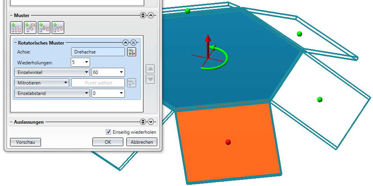The image size is (373, 186).
Task: Open the Einzelabstand mode dropdown
Action: click(52, 93)
